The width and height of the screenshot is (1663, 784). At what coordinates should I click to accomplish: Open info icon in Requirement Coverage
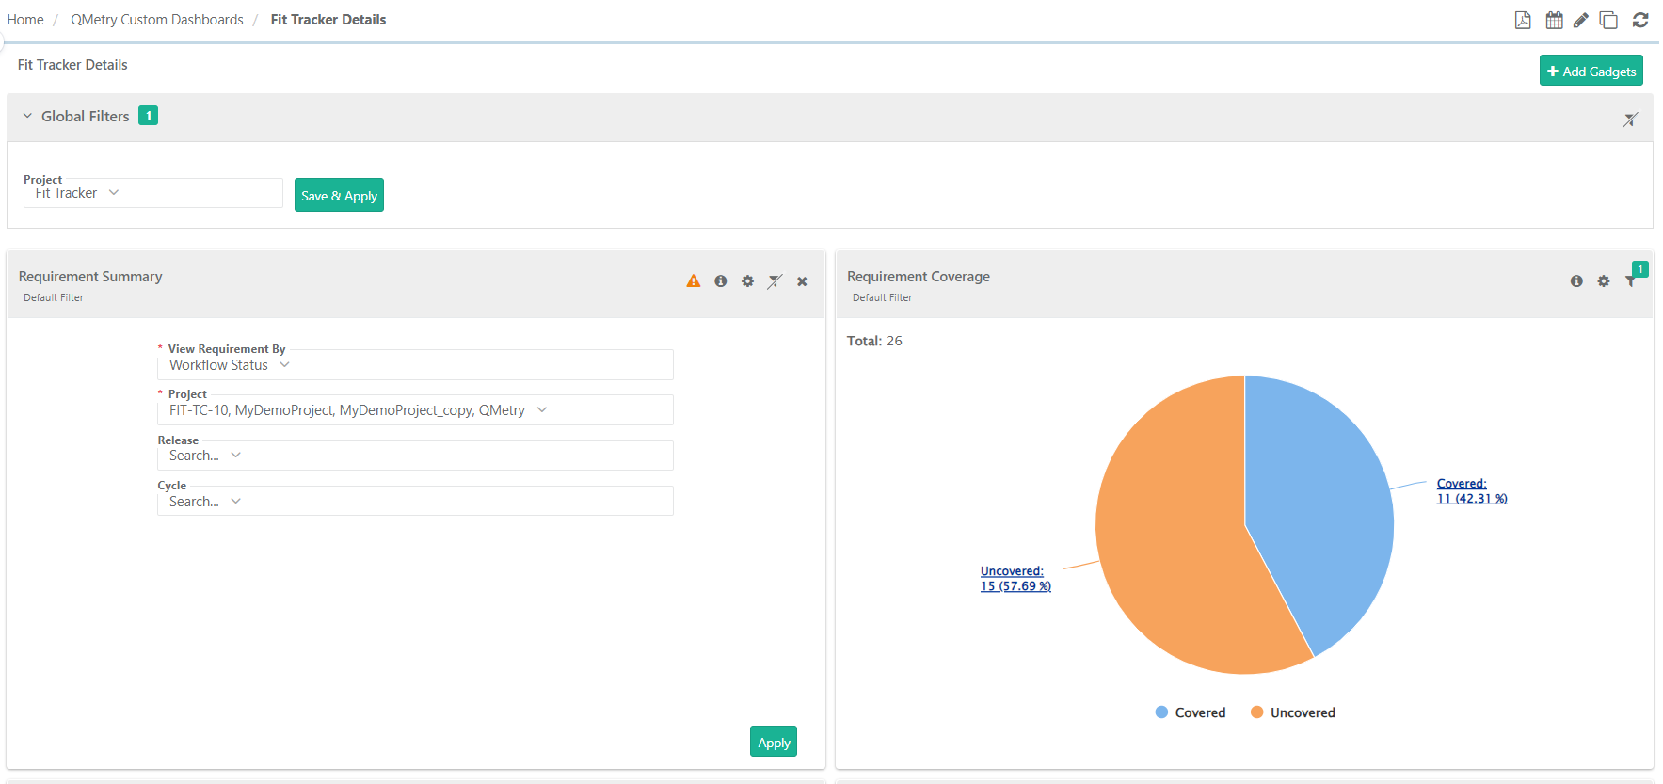[1576, 280]
